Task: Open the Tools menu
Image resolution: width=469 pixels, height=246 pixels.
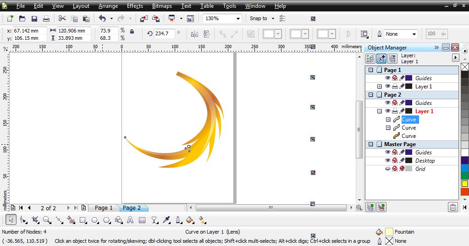Action: coord(229,6)
